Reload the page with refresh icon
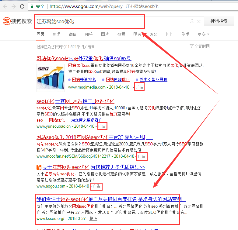The image size is (238, 230). [x=22, y=6]
